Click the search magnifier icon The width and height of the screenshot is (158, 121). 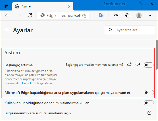pyautogui.click(x=111, y=30)
